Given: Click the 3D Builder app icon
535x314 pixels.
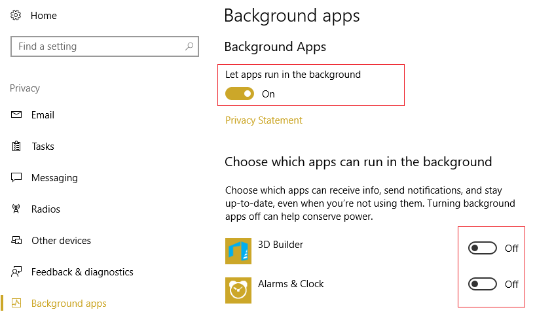Looking at the screenshot, I should tap(238, 251).
